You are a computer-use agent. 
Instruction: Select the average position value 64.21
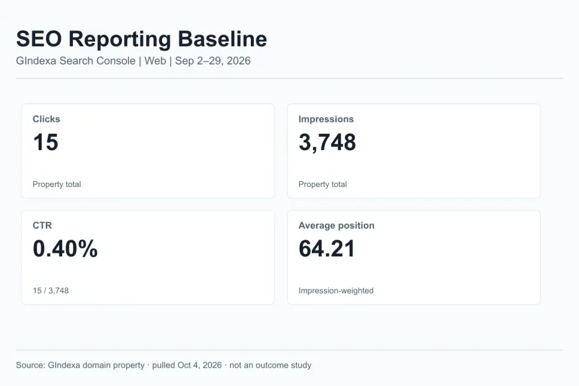coord(326,248)
